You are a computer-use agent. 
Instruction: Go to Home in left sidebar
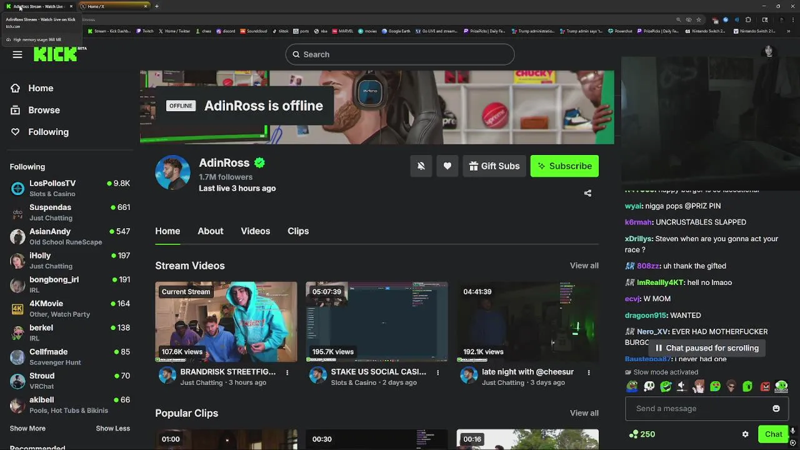(41, 88)
